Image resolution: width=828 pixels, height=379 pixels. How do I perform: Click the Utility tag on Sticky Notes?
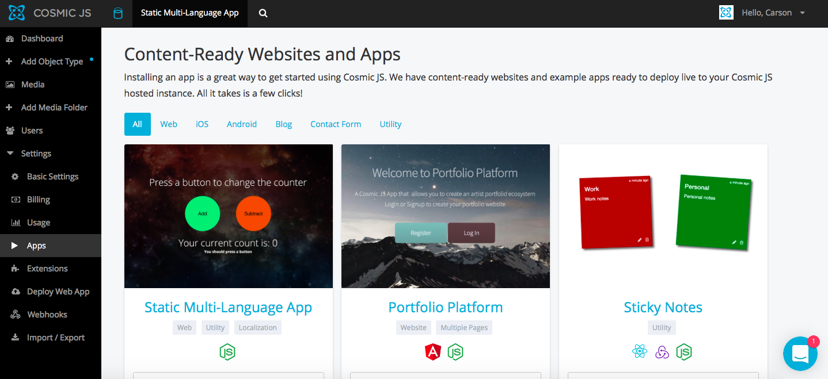point(662,328)
